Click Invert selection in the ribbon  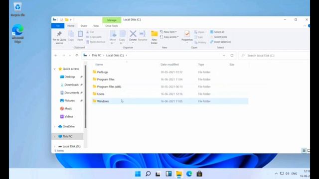point(220,42)
